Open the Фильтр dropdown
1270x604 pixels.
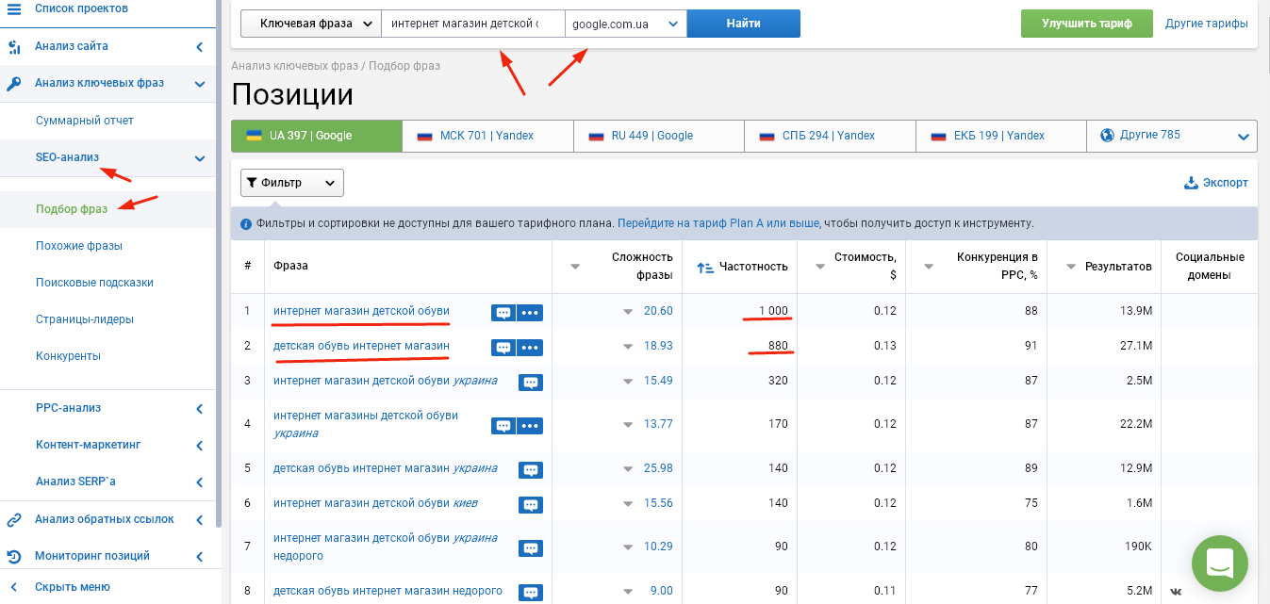click(292, 183)
